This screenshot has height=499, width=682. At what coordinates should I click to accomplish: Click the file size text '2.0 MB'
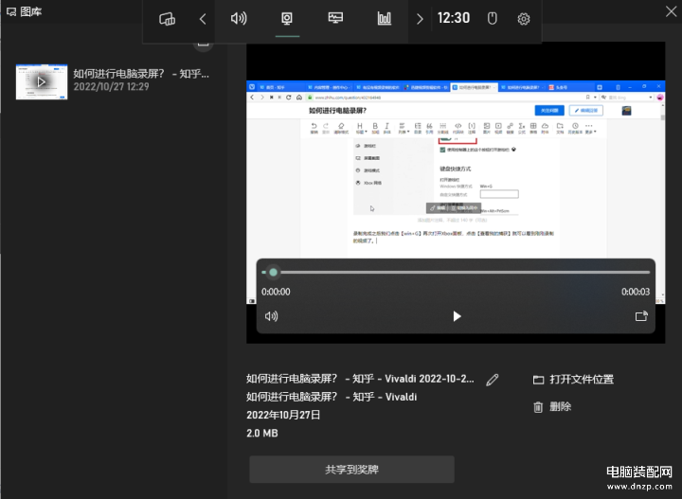[x=261, y=433]
